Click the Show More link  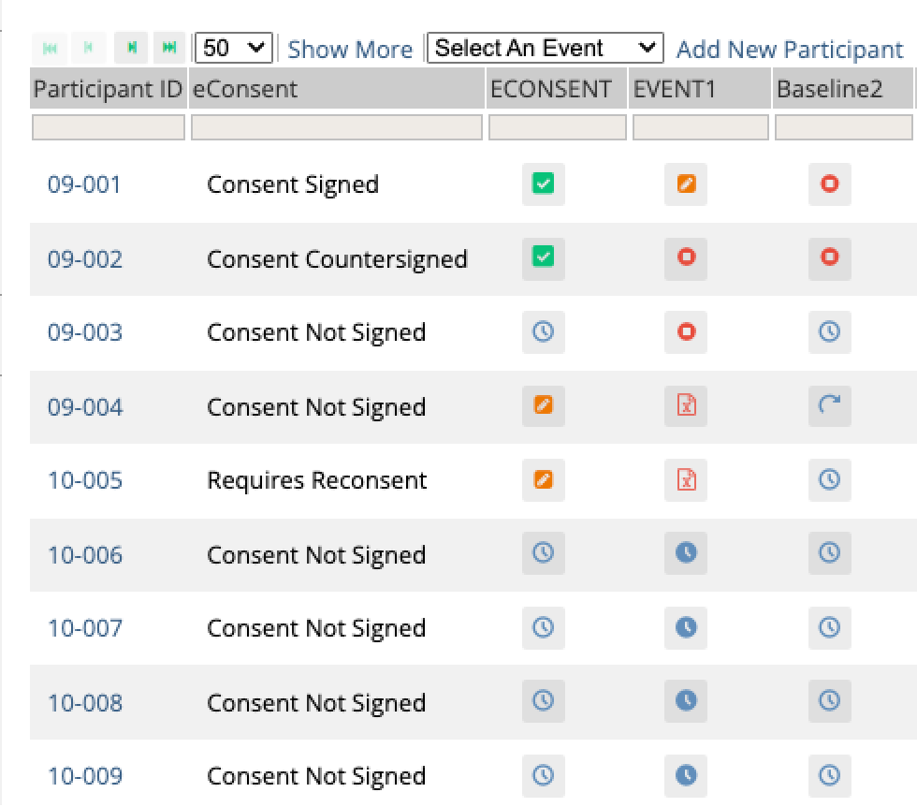point(350,50)
